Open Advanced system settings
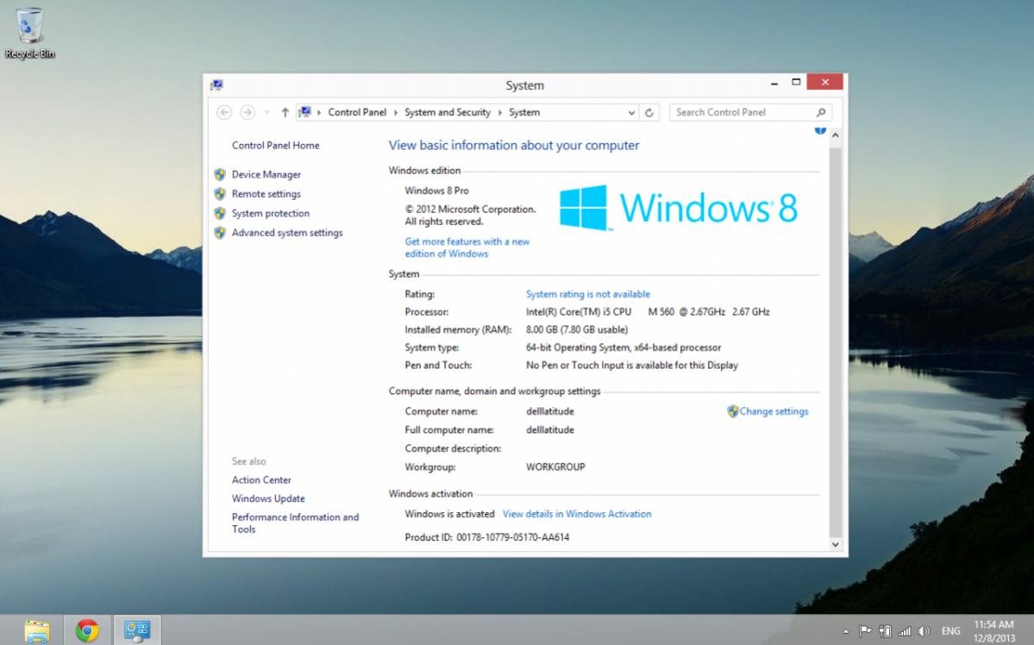 click(x=286, y=233)
